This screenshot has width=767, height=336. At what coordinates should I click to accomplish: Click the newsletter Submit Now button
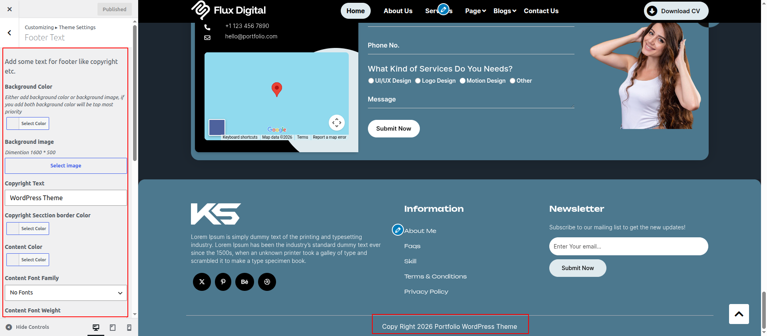[x=578, y=268]
